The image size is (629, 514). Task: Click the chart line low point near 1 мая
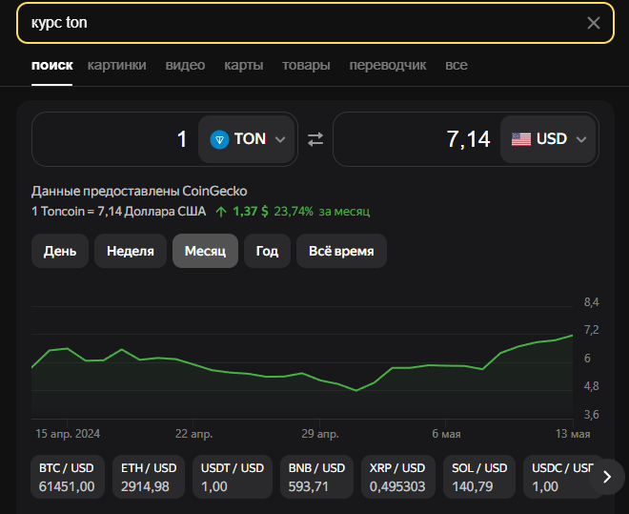(355, 390)
